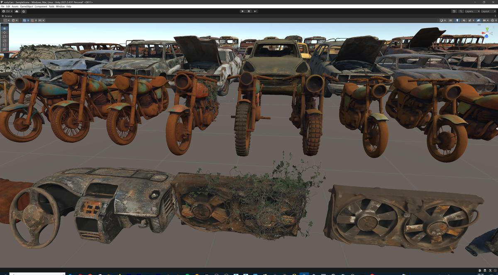The height and width of the screenshot is (275, 498).
Task: Toggle 2D mode in the Scene view
Action: click(x=451, y=20)
